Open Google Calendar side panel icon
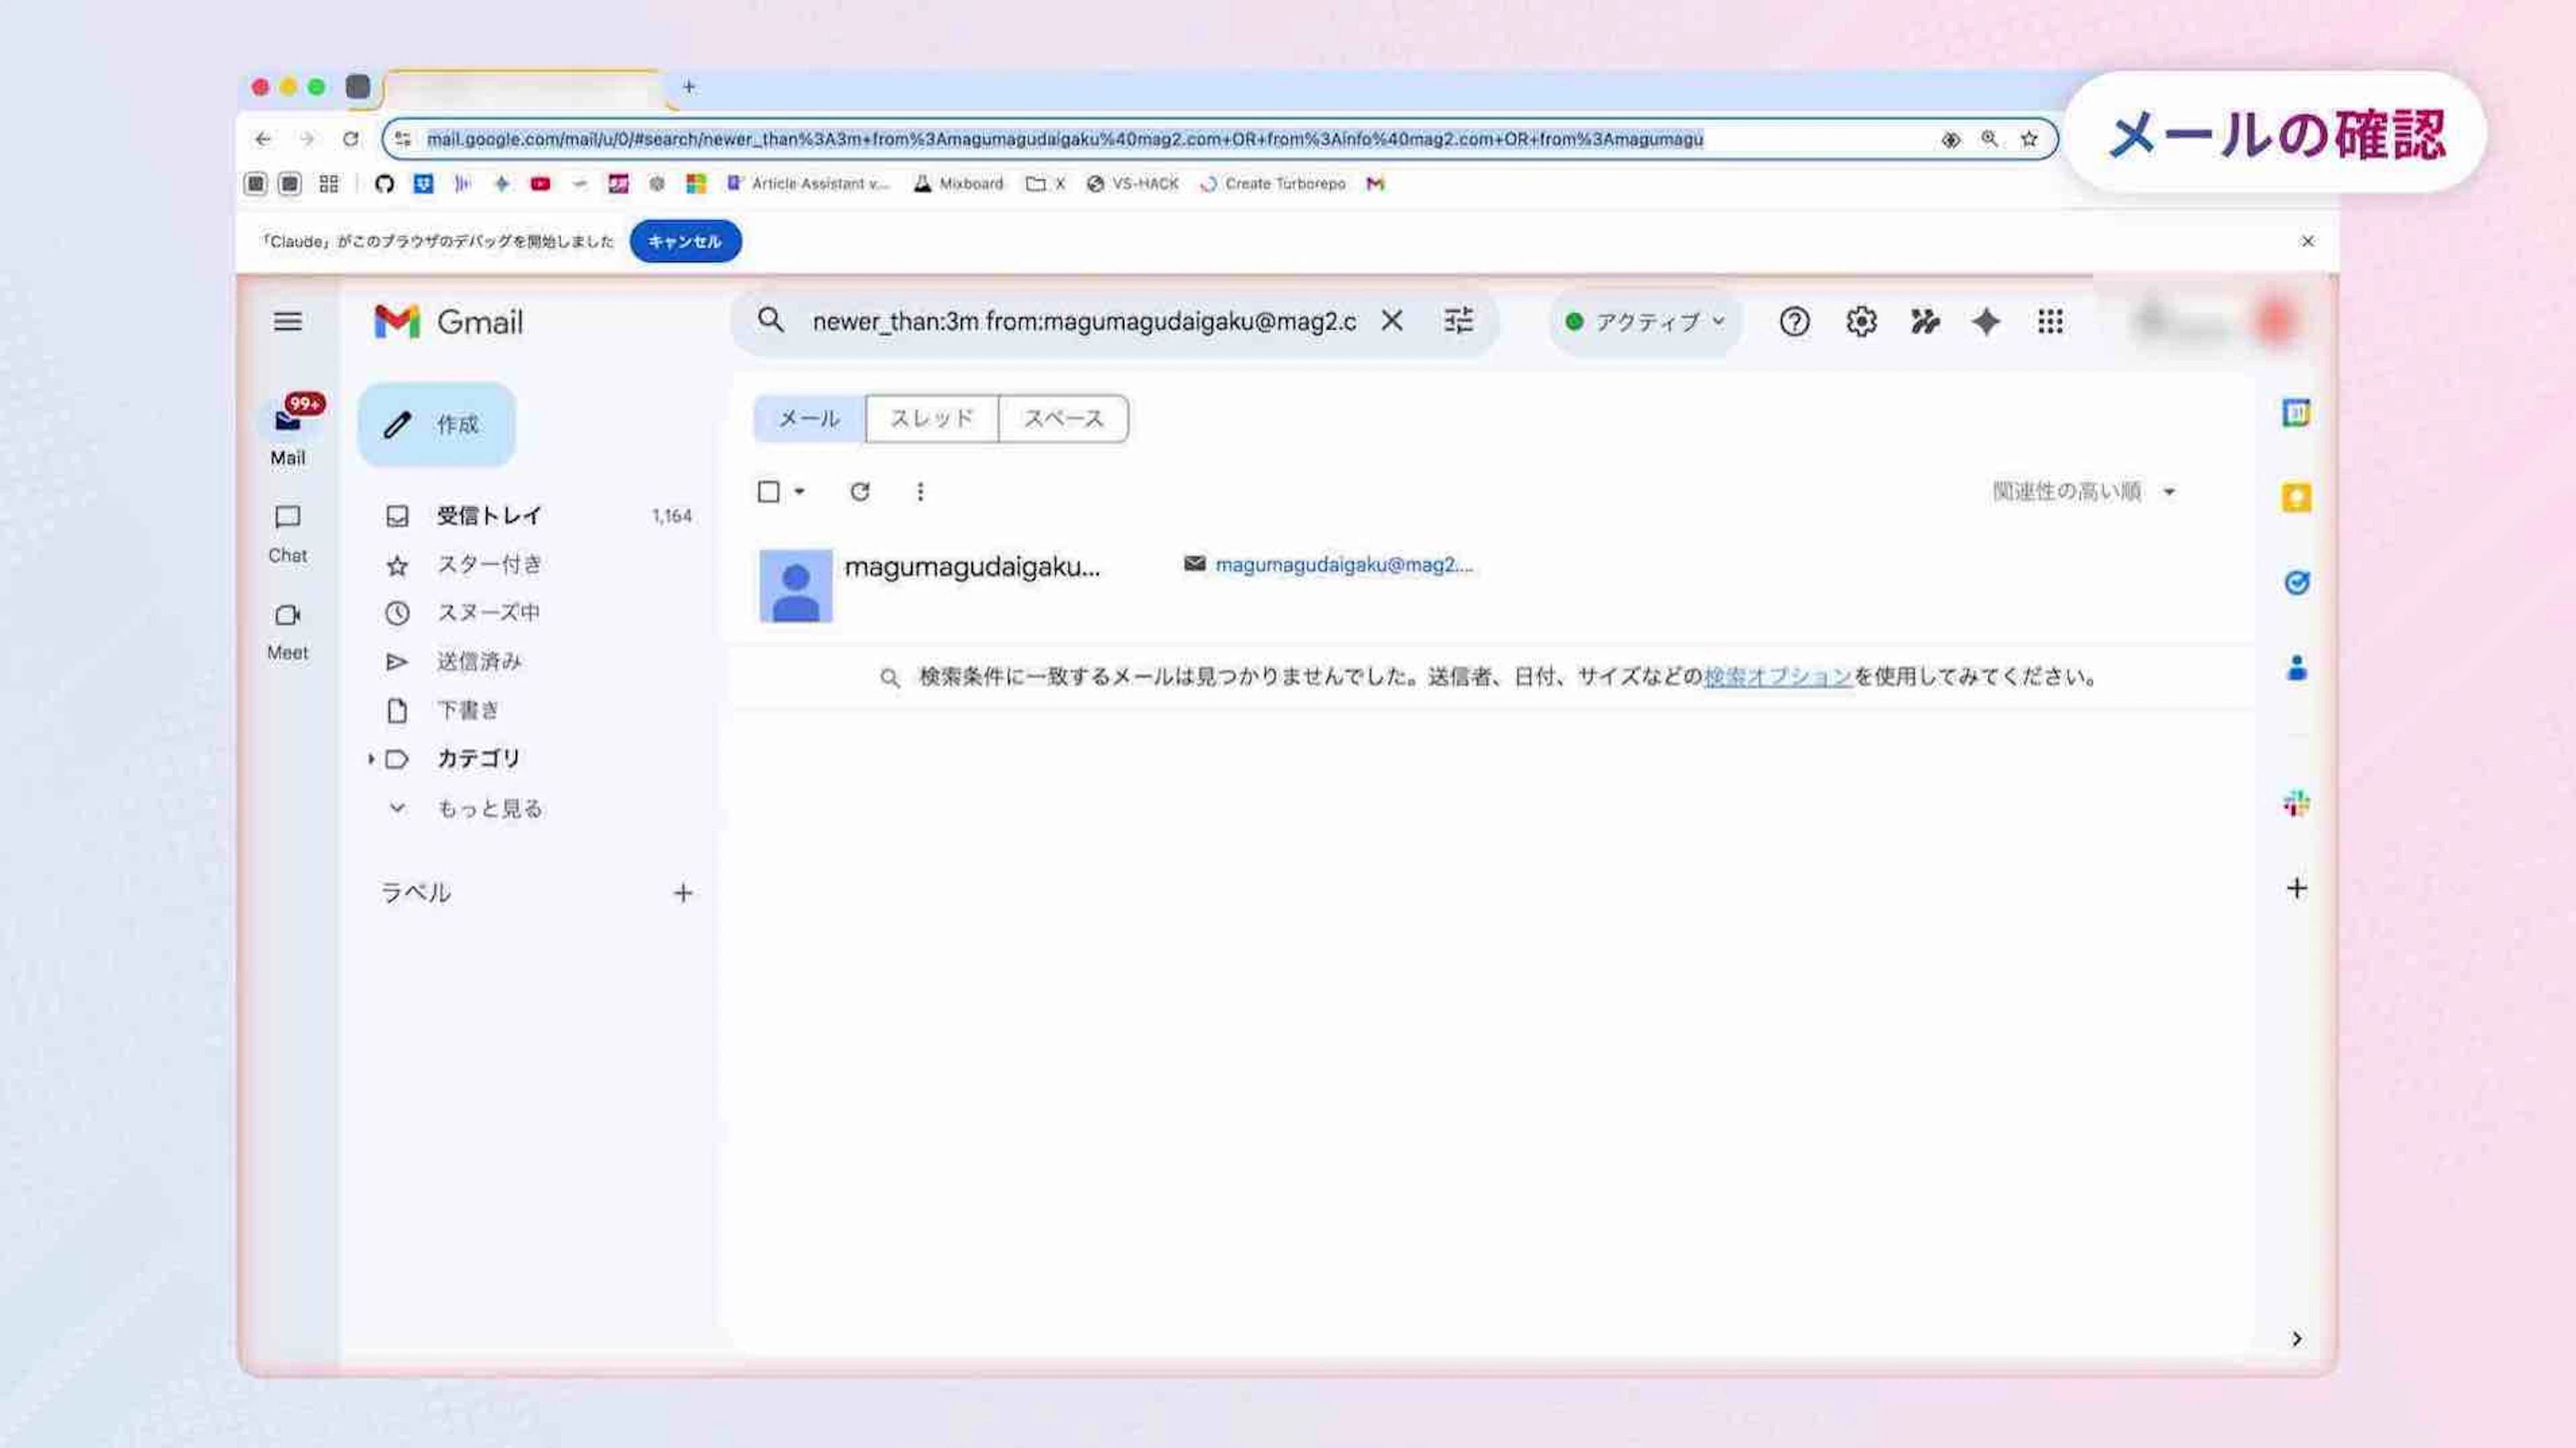The image size is (2576, 1448). tap(2296, 413)
